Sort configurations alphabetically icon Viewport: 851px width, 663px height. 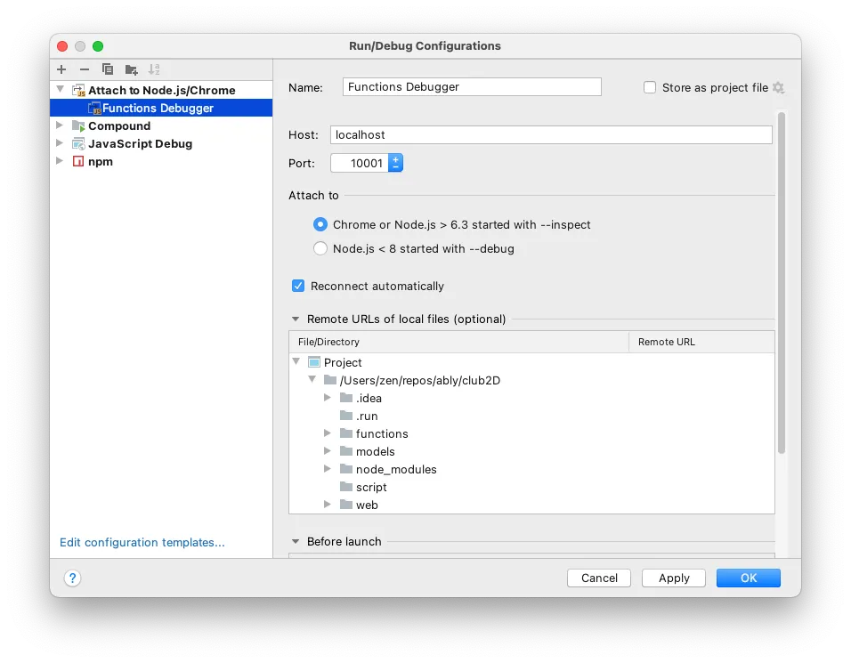(154, 69)
